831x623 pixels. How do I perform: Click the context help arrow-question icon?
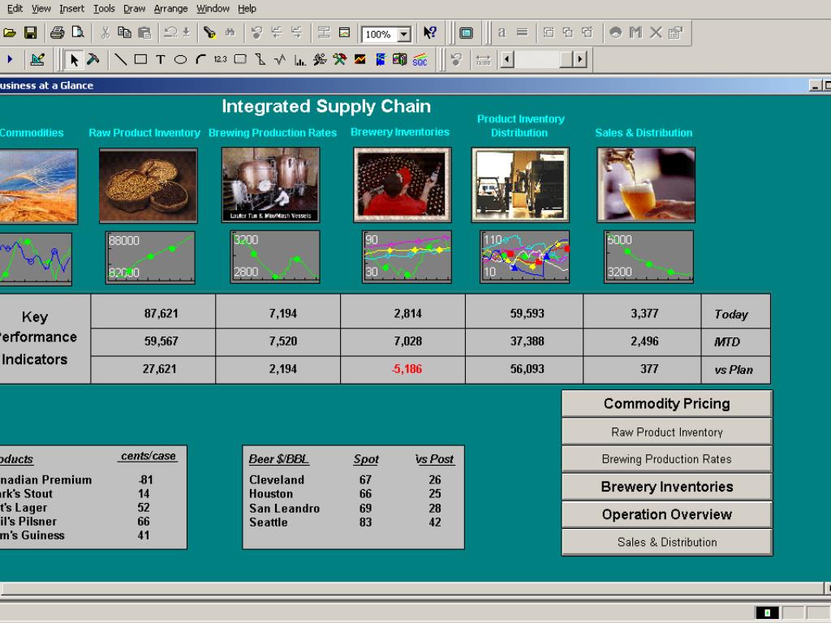(430, 32)
